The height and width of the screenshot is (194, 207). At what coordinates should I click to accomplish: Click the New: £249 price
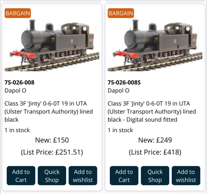[155, 140]
